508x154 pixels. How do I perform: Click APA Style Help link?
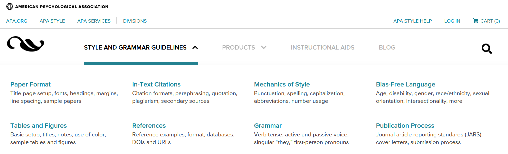tap(412, 21)
